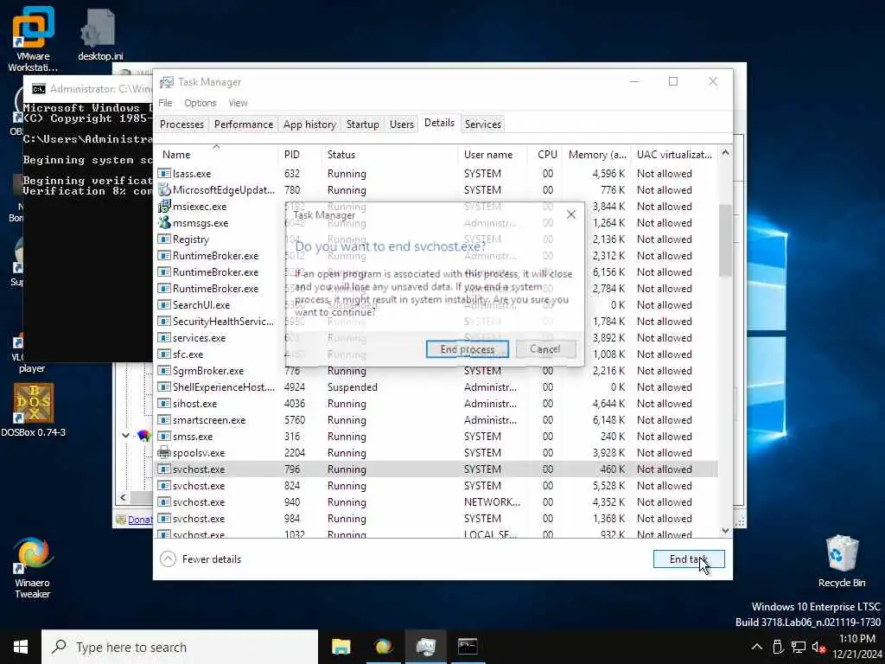885x664 pixels.
Task: Select the SgrmBroker.exe process row
Action: [436, 371]
